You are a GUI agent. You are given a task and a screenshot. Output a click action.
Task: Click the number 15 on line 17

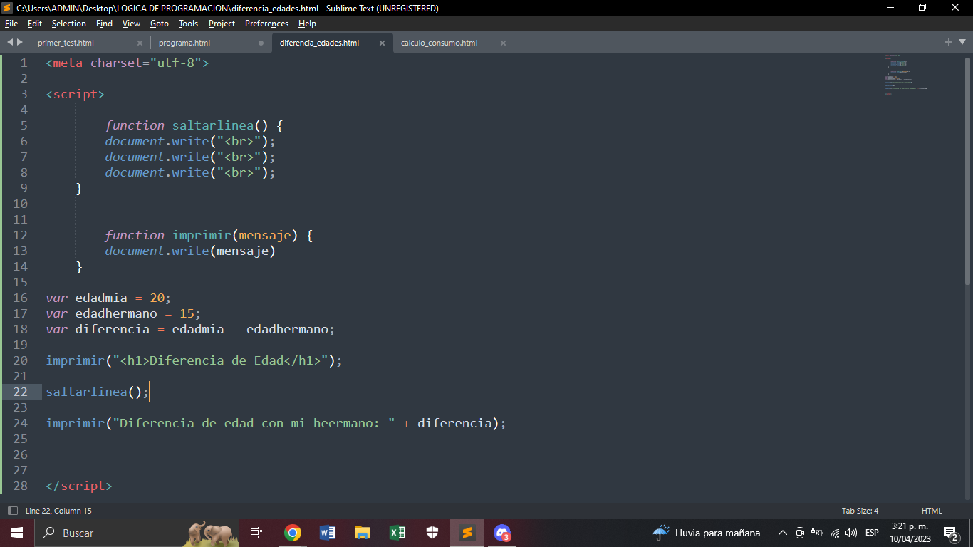(x=187, y=313)
